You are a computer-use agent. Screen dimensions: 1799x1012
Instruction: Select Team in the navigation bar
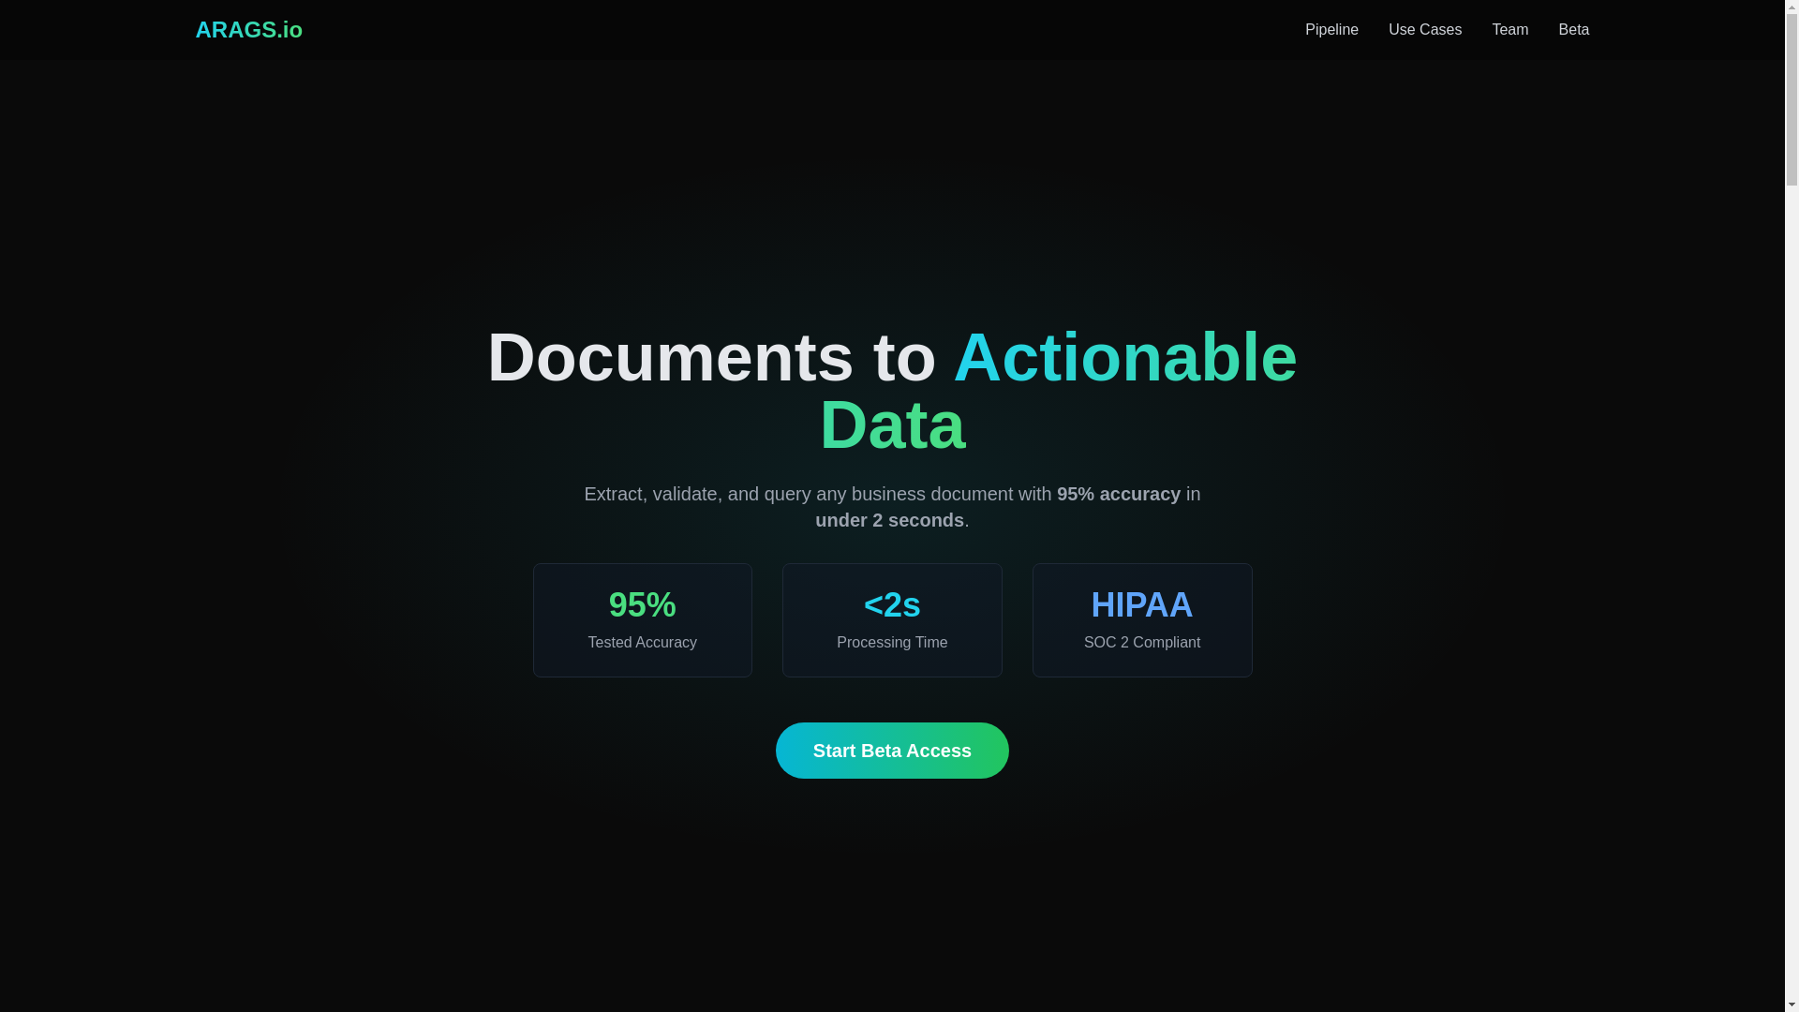click(1509, 30)
